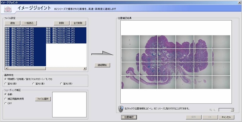Viewport: 242px width, 122px height.
Task: Click the file list scrollbar right arrow
Action: tap(85, 68)
